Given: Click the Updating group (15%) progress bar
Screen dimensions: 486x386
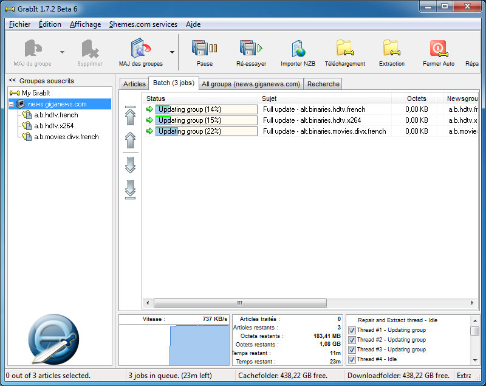Looking at the screenshot, I should click(x=207, y=120).
